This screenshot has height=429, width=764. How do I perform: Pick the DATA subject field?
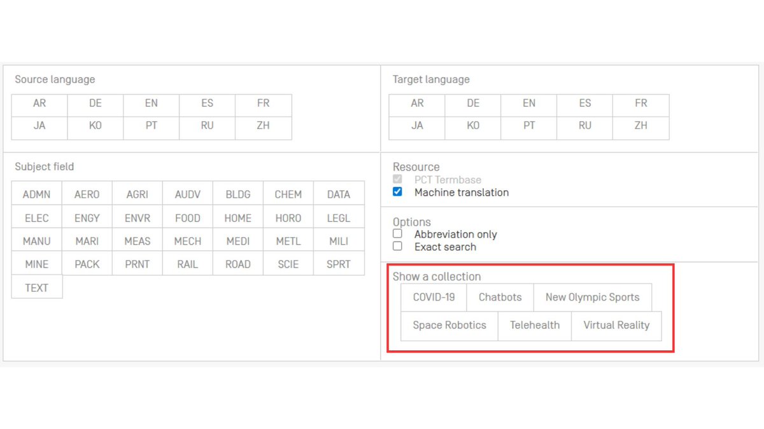pos(339,194)
